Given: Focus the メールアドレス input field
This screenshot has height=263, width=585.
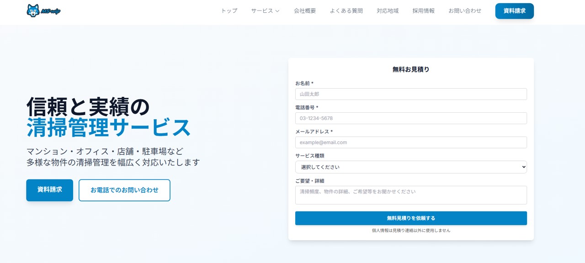Looking at the screenshot, I should click(x=411, y=142).
